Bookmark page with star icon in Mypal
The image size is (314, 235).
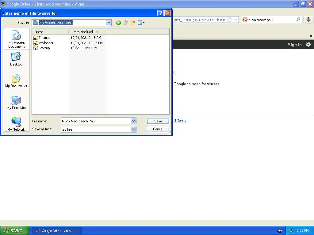point(230,20)
